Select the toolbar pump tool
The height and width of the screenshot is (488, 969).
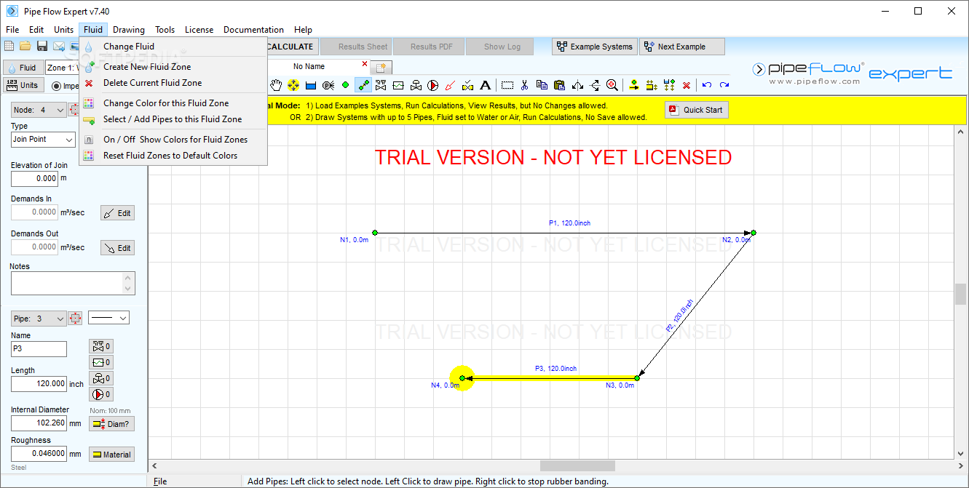432,85
